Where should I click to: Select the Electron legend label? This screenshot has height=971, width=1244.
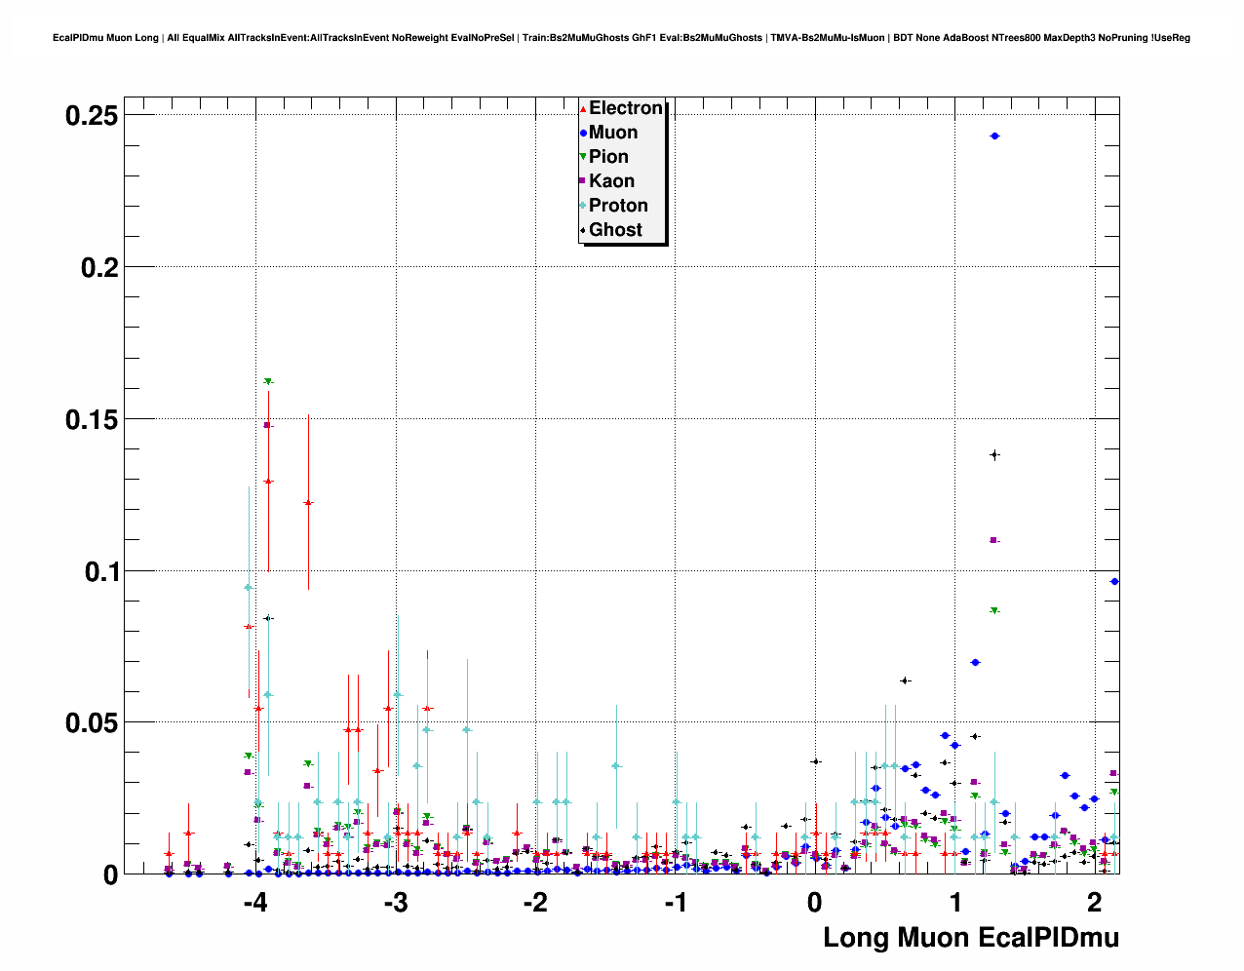(626, 108)
